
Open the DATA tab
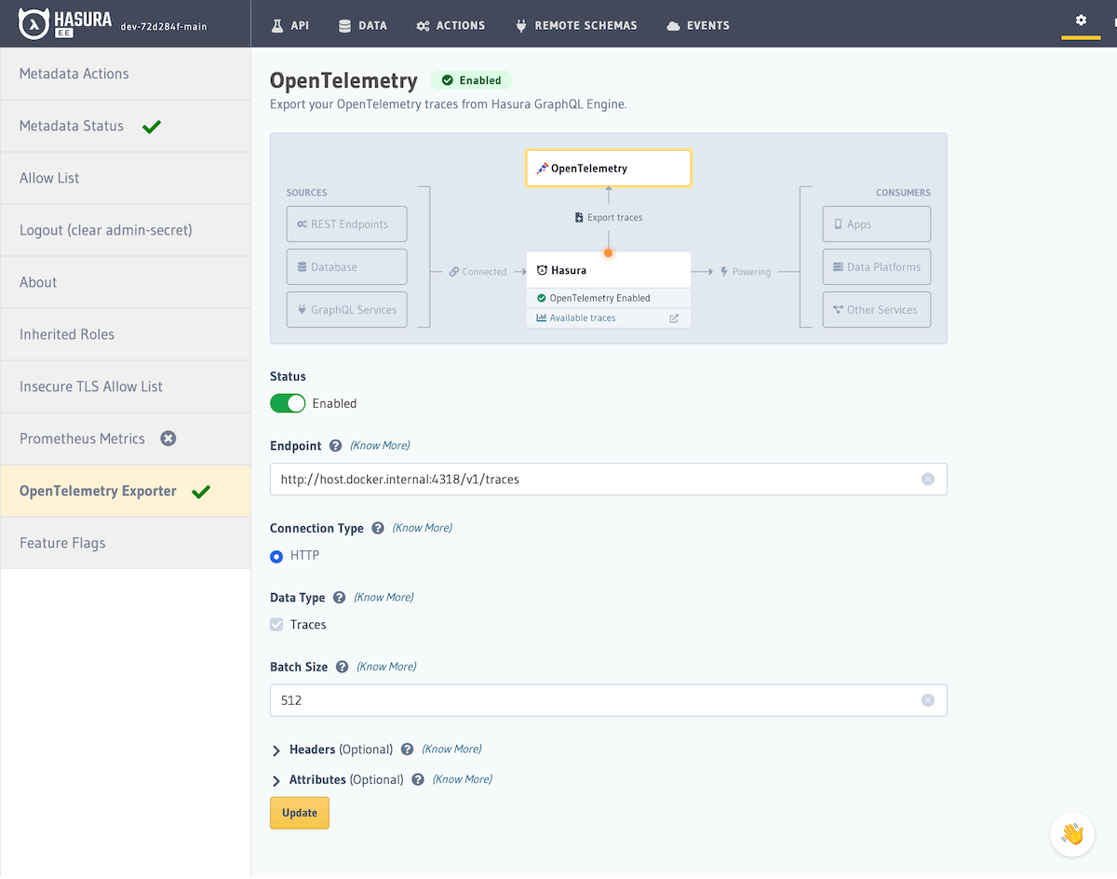click(363, 26)
